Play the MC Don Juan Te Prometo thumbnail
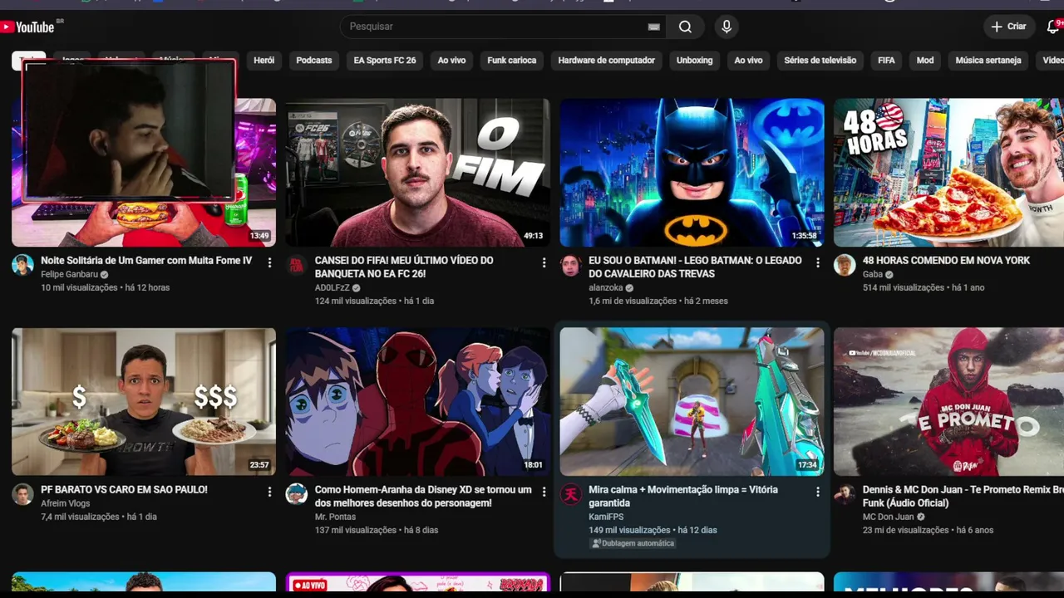This screenshot has height=598, width=1064. click(948, 402)
